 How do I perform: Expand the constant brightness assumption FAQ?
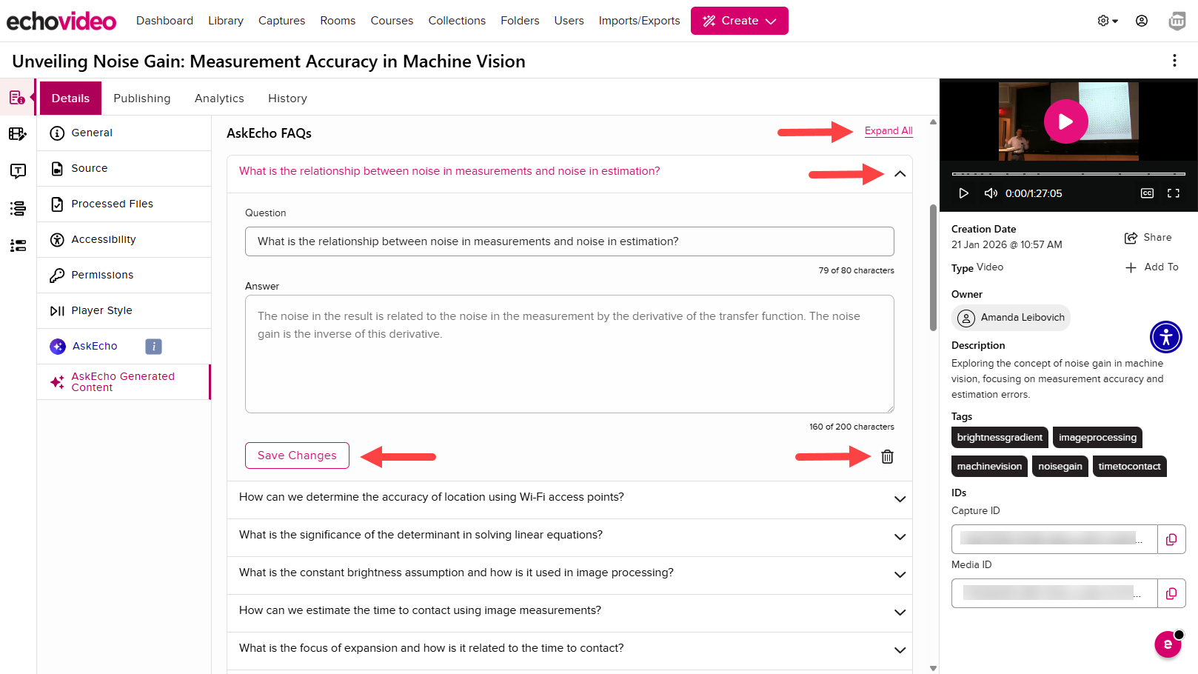click(x=900, y=575)
